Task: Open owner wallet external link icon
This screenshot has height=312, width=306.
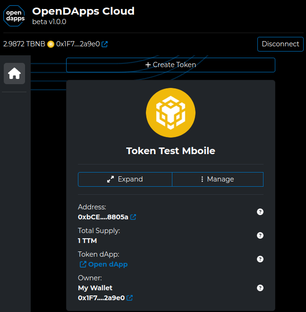Action: 130,298
